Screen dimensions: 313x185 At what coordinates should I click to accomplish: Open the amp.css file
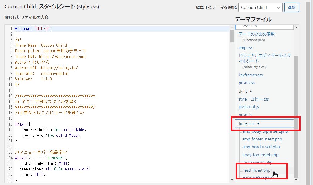tap(245, 48)
